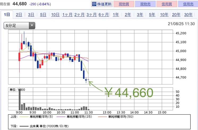The height and width of the screenshot is (130, 198).
Task: Switch to the 3日 chart range
Action: [31, 15]
